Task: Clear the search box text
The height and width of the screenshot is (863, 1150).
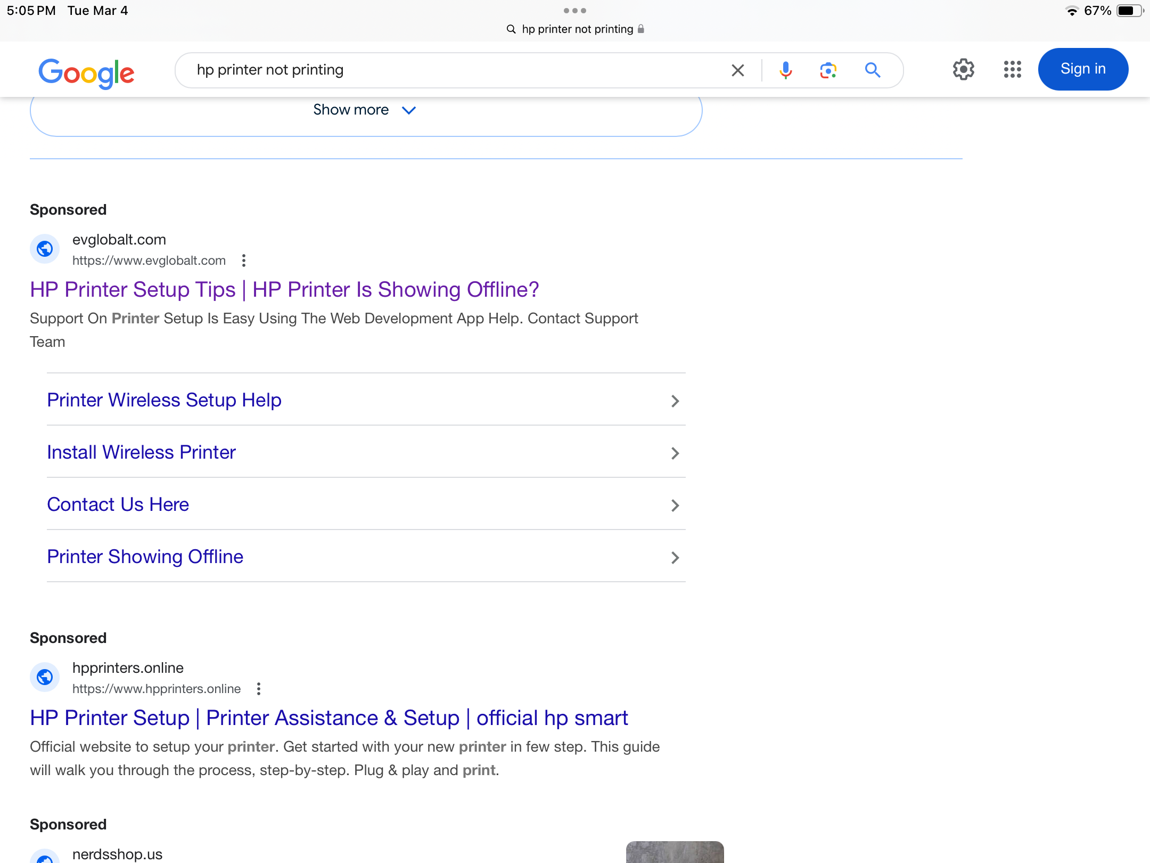Action: (737, 70)
